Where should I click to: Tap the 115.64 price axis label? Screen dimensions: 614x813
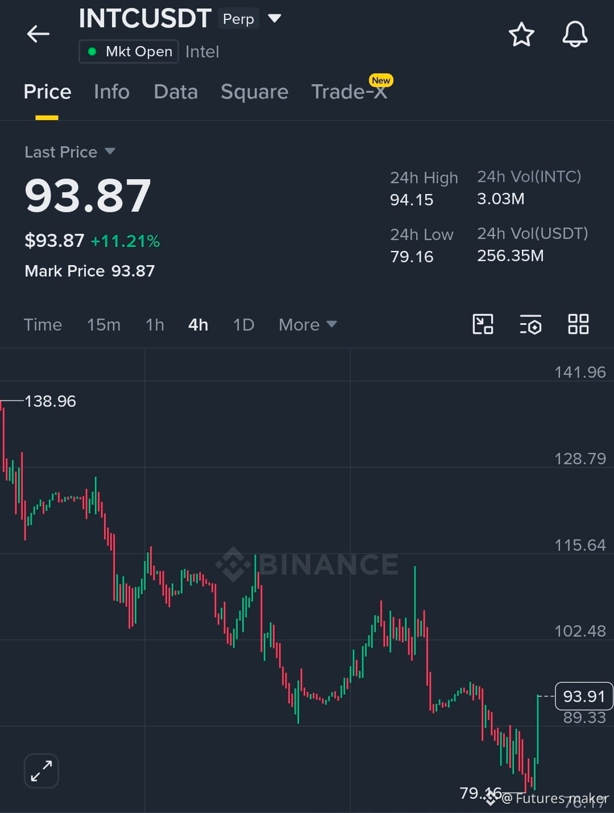[x=580, y=545]
